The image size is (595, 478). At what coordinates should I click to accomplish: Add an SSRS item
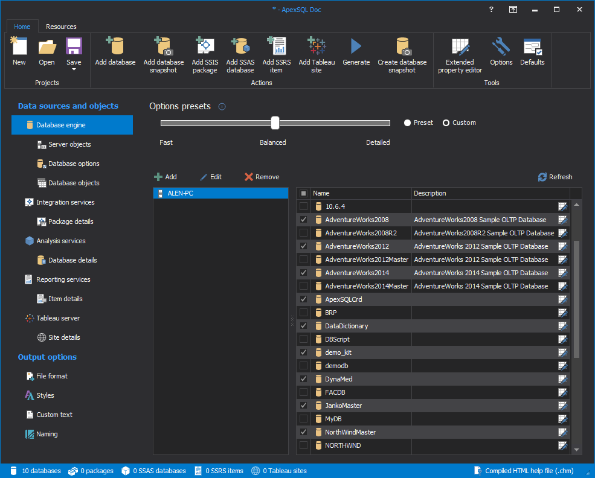tap(276, 55)
